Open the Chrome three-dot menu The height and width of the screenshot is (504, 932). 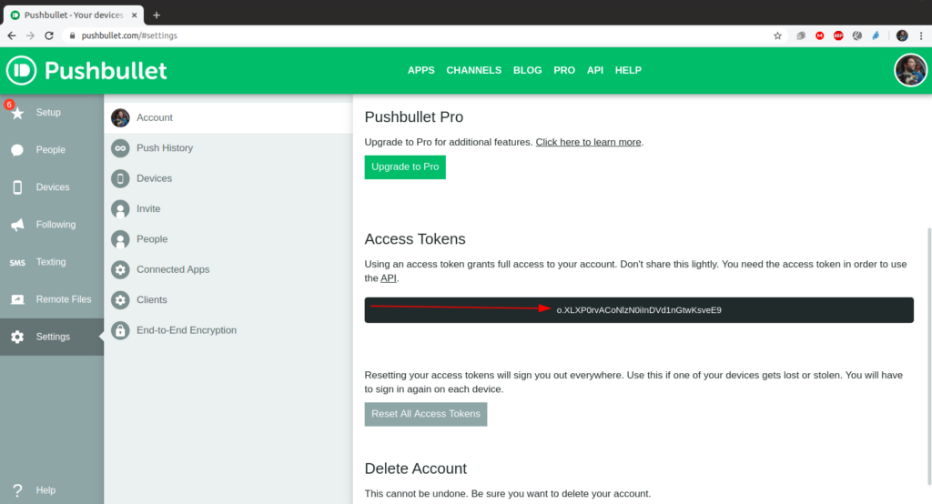pyautogui.click(x=921, y=35)
